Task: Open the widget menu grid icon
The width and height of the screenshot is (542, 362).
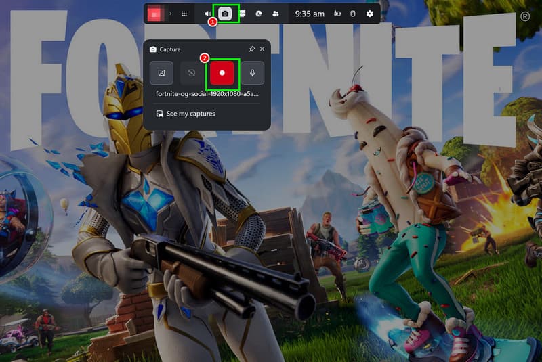Action: click(184, 14)
